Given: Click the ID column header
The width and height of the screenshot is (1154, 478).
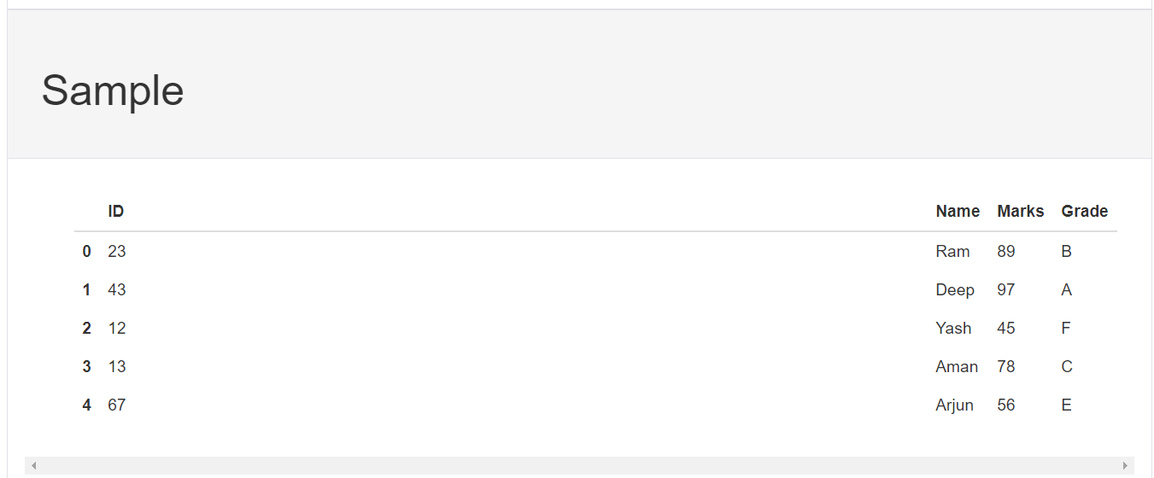Looking at the screenshot, I should point(116,212).
